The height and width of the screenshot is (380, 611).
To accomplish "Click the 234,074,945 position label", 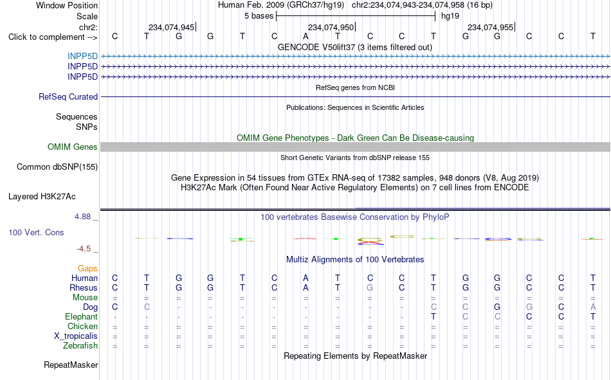I will (171, 27).
